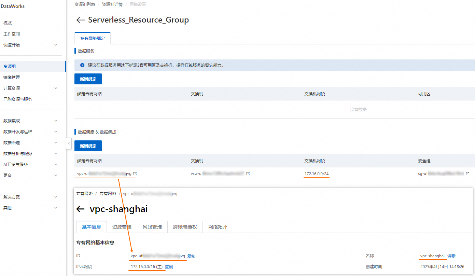This screenshot has height=276, width=475.
Task: Switch to 基本信息 tab
Action: 92,227
